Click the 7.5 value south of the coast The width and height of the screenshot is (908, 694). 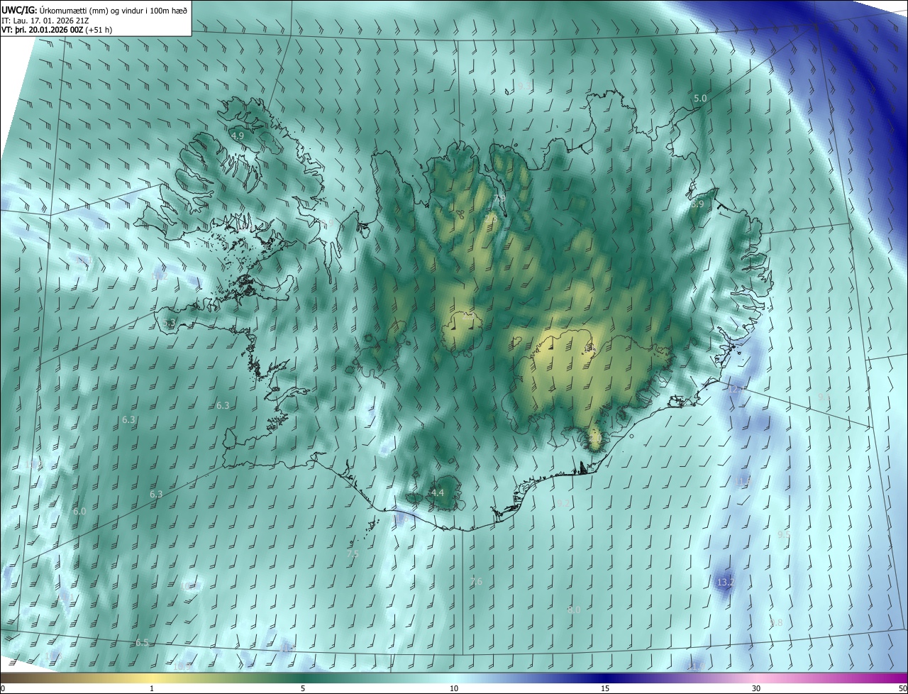tap(353, 553)
